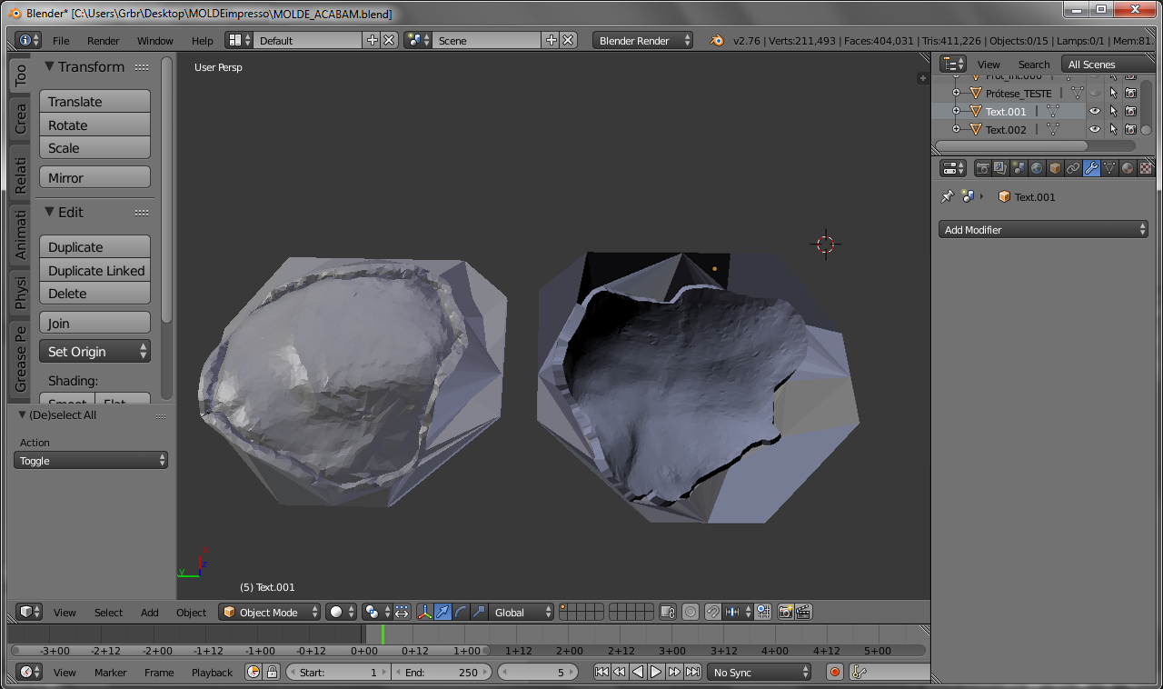Toggle timeline preview range clock icon
The width and height of the screenshot is (1163, 689).
click(x=253, y=672)
